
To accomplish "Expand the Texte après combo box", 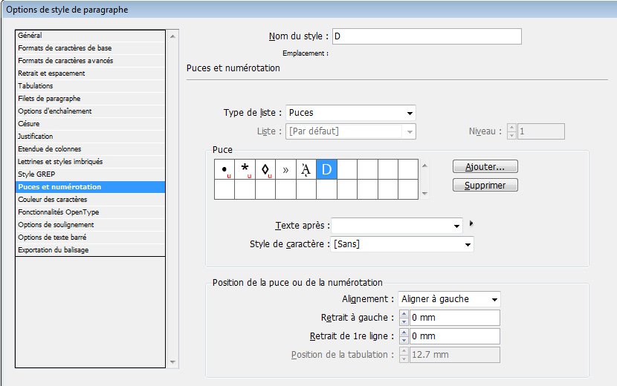I will pyautogui.click(x=456, y=225).
